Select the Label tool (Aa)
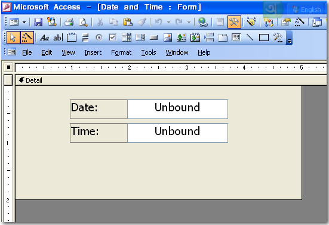Image resolution: width=329 pixels, height=225 pixels. click(44, 37)
